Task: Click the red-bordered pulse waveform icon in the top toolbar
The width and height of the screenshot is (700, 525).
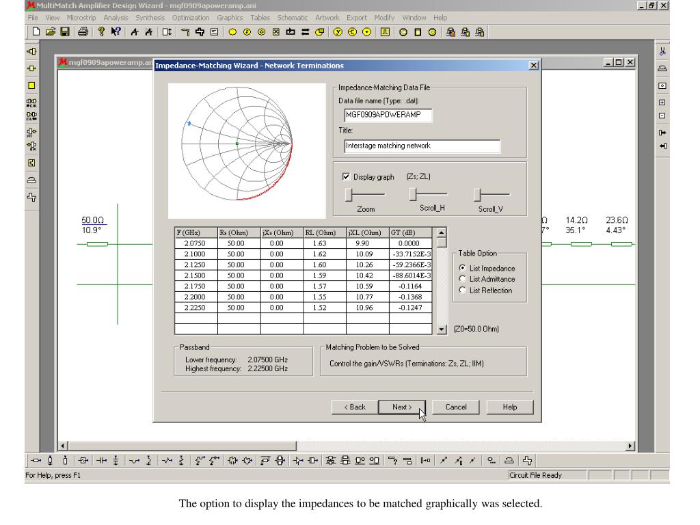Action: coord(385,31)
